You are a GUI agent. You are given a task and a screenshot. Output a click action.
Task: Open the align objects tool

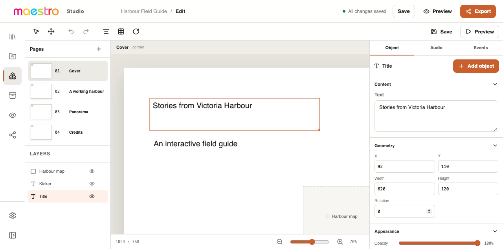(x=106, y=31)
